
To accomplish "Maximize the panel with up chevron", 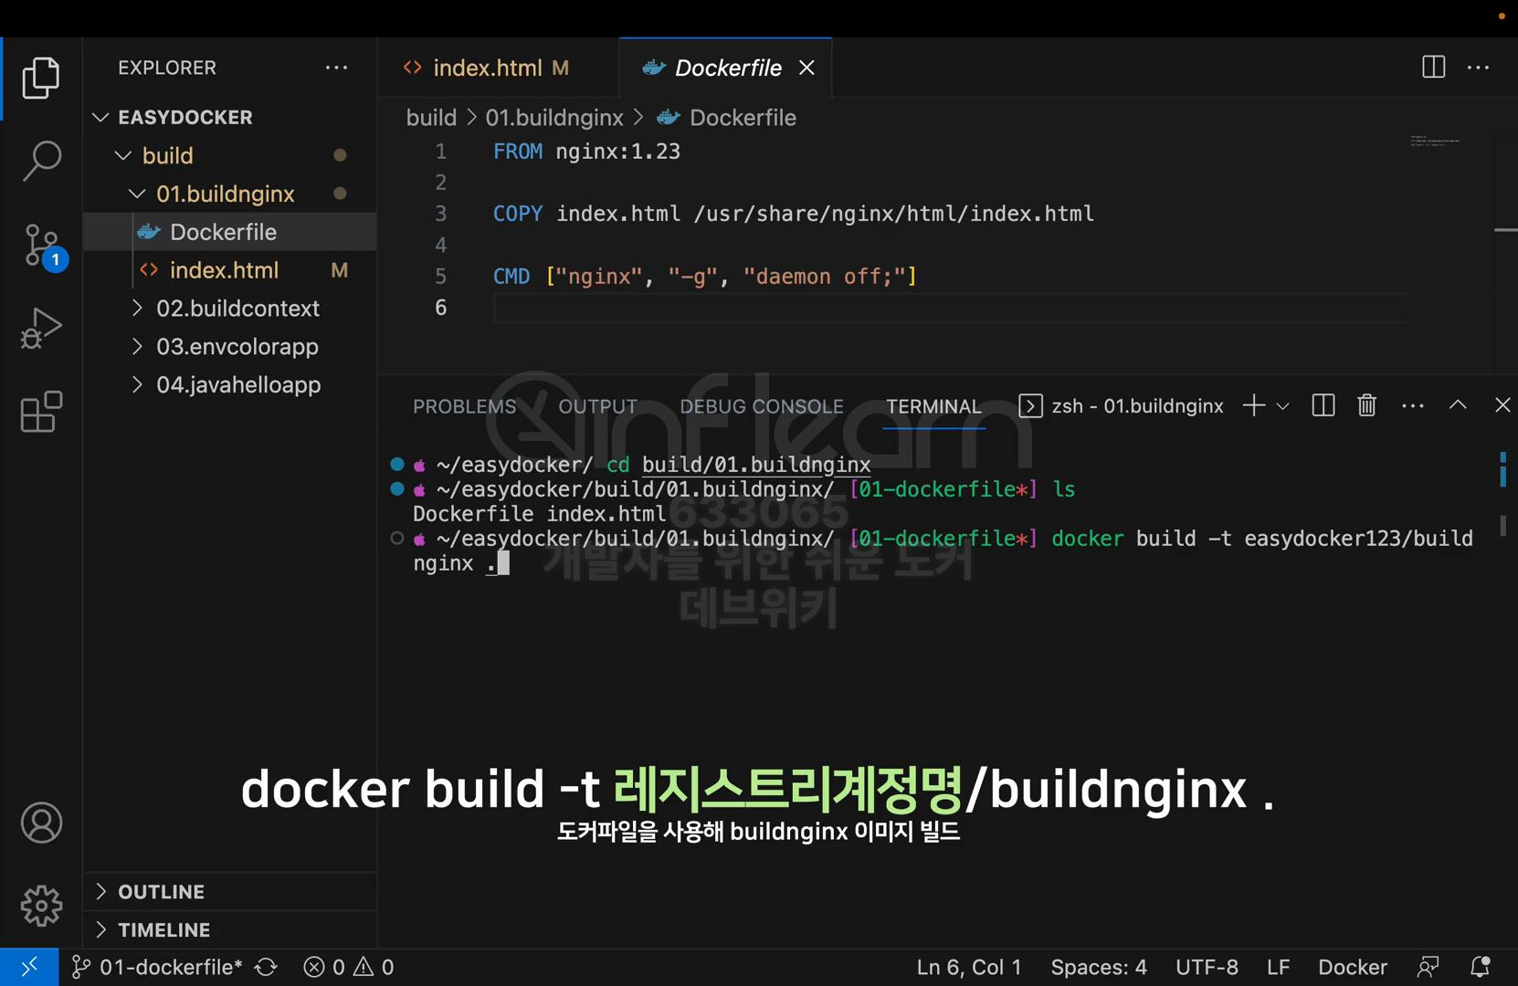I will click(x=1458, y=404).
